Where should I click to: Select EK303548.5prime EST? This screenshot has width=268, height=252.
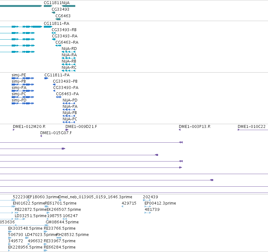25,228
